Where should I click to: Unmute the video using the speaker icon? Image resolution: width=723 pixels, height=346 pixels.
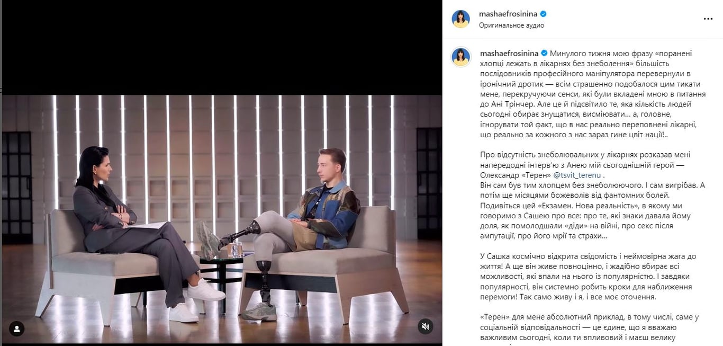[425, 326]
